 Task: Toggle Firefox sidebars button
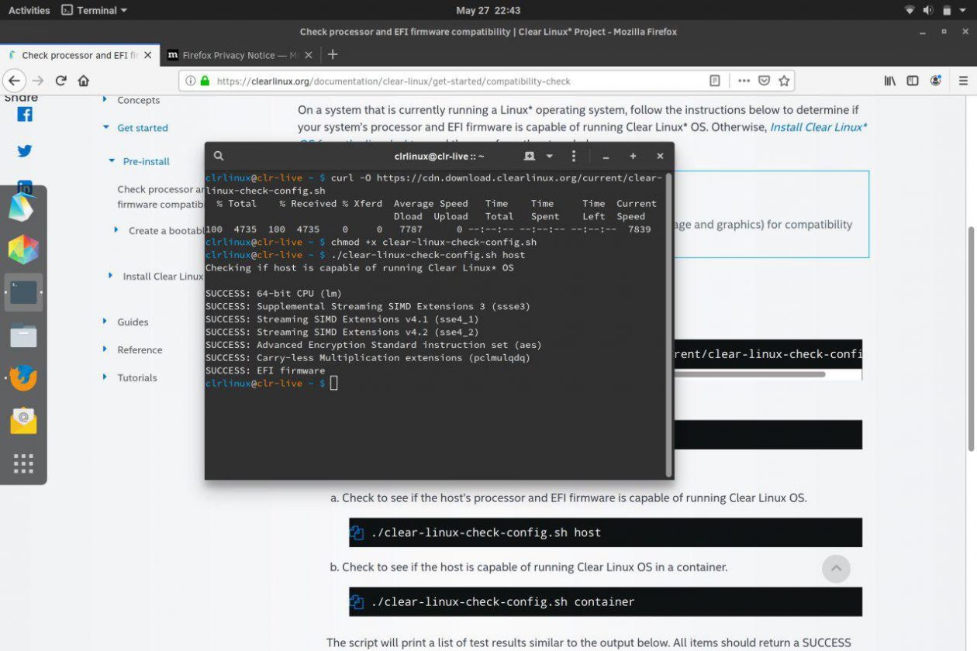[x=913, y=81]
